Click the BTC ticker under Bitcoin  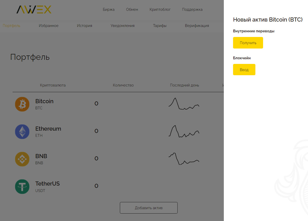[x=39, y=108]
